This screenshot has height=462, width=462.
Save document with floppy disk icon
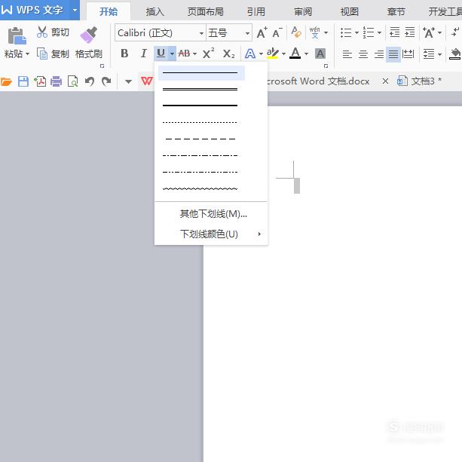coord(23,81)
